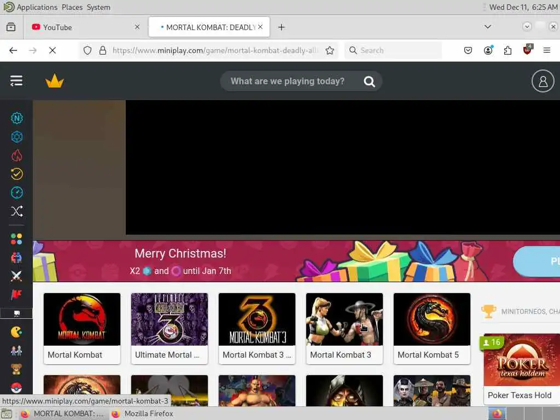Open the Places menu

[72, 7]
